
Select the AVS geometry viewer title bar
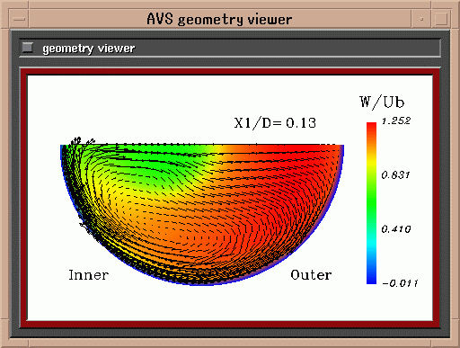click(220, 19)
